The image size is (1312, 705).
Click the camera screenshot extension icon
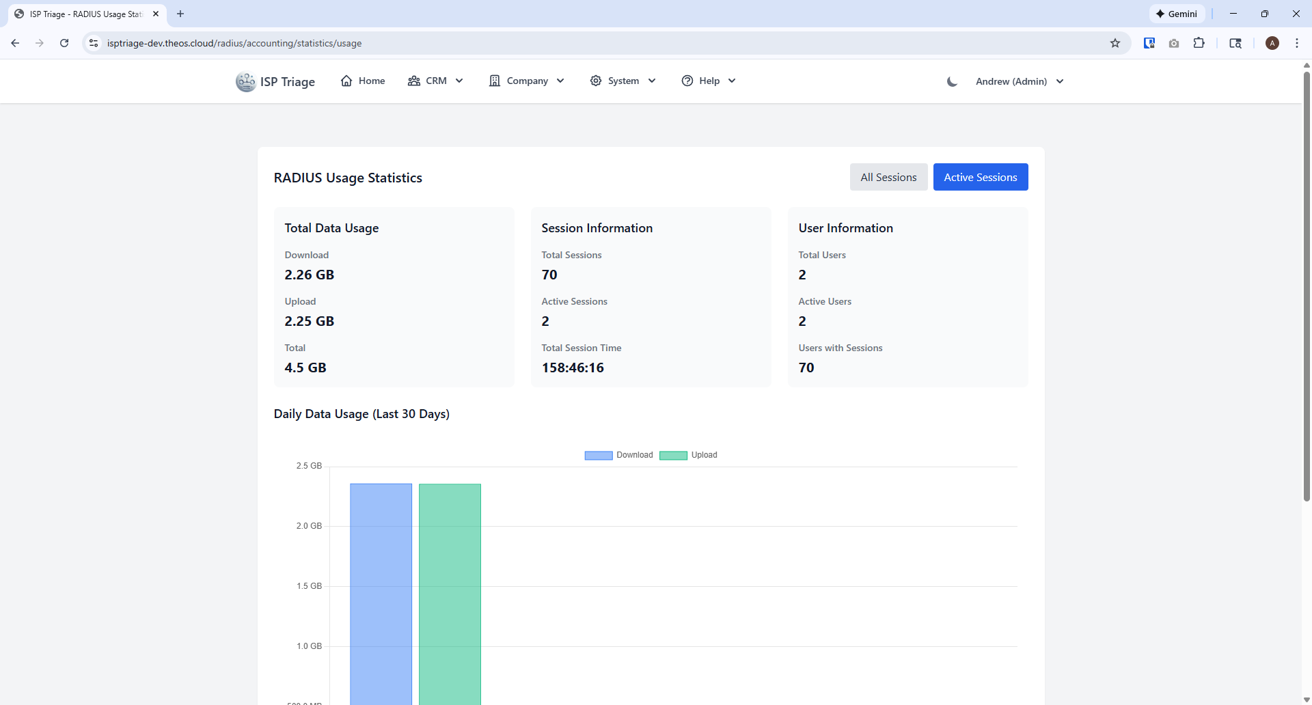[1174, 43]
